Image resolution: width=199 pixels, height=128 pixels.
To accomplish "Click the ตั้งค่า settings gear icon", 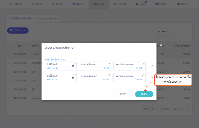I will point(179,4).
